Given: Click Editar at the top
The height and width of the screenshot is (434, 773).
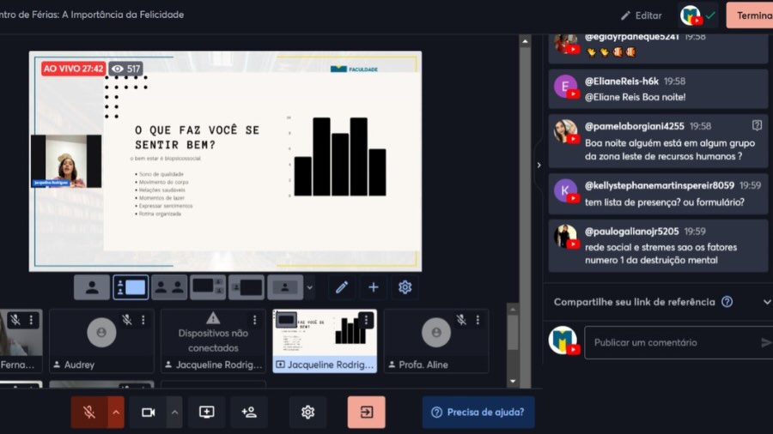Looking at the screenshot, I should (x=641, y=15).
